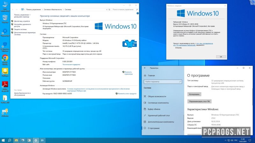This screenshot has width=255, height=143.
Task: Open address bar history dropdown in System window
Action: pyautogui.click(x=107, y=10)
